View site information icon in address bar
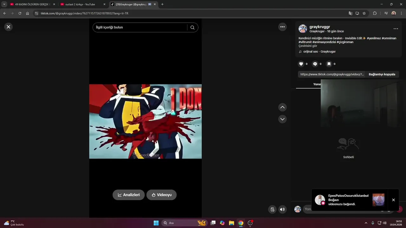Viewport: 406px width, 228px height. 36,13
